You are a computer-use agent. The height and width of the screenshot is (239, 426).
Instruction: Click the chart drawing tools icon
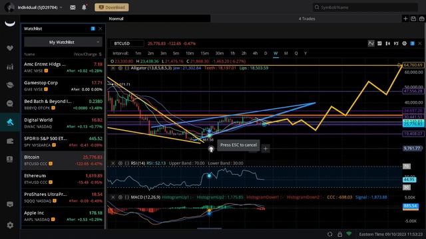(x=379, y=43)
